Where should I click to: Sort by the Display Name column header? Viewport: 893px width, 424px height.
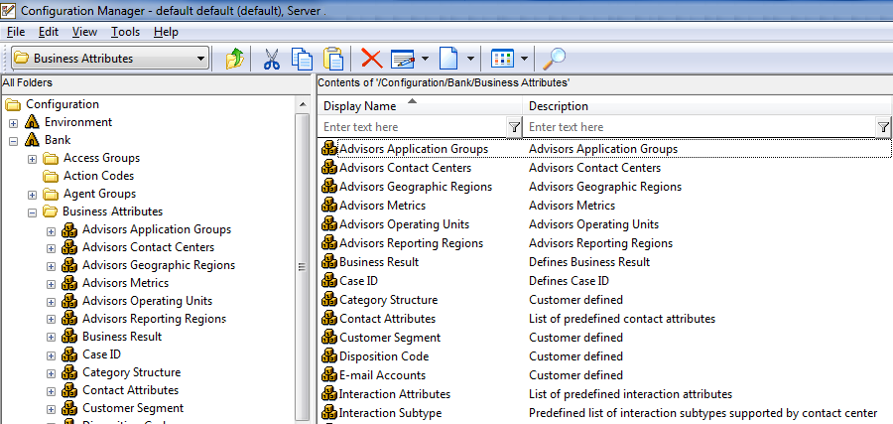pyautogui.click(x=420, y=106)
